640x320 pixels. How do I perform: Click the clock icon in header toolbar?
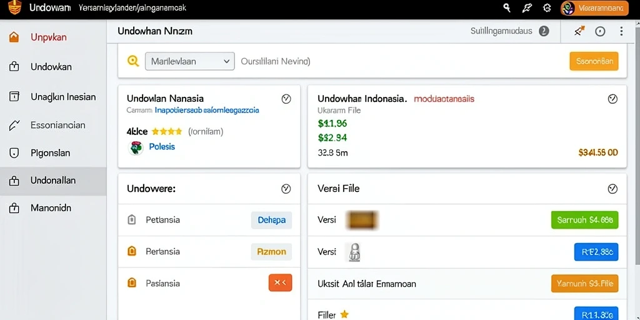click(600, 31)
